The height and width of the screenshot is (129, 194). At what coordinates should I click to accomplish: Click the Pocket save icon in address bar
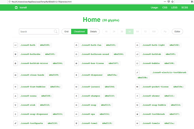[169, 2]
